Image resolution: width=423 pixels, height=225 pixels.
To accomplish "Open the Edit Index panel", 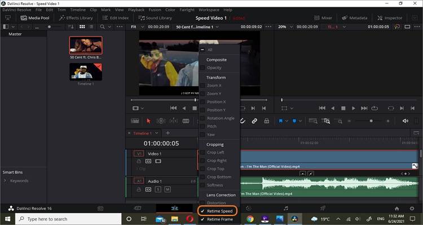I will pos(116,18).
